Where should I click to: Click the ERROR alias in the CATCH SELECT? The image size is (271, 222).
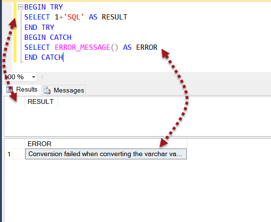coord(147,47)
